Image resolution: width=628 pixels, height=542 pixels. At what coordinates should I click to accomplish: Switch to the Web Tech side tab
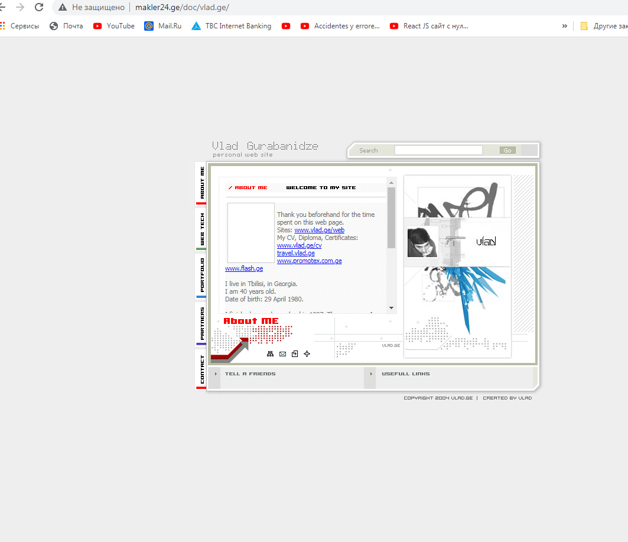pos(201,229)
